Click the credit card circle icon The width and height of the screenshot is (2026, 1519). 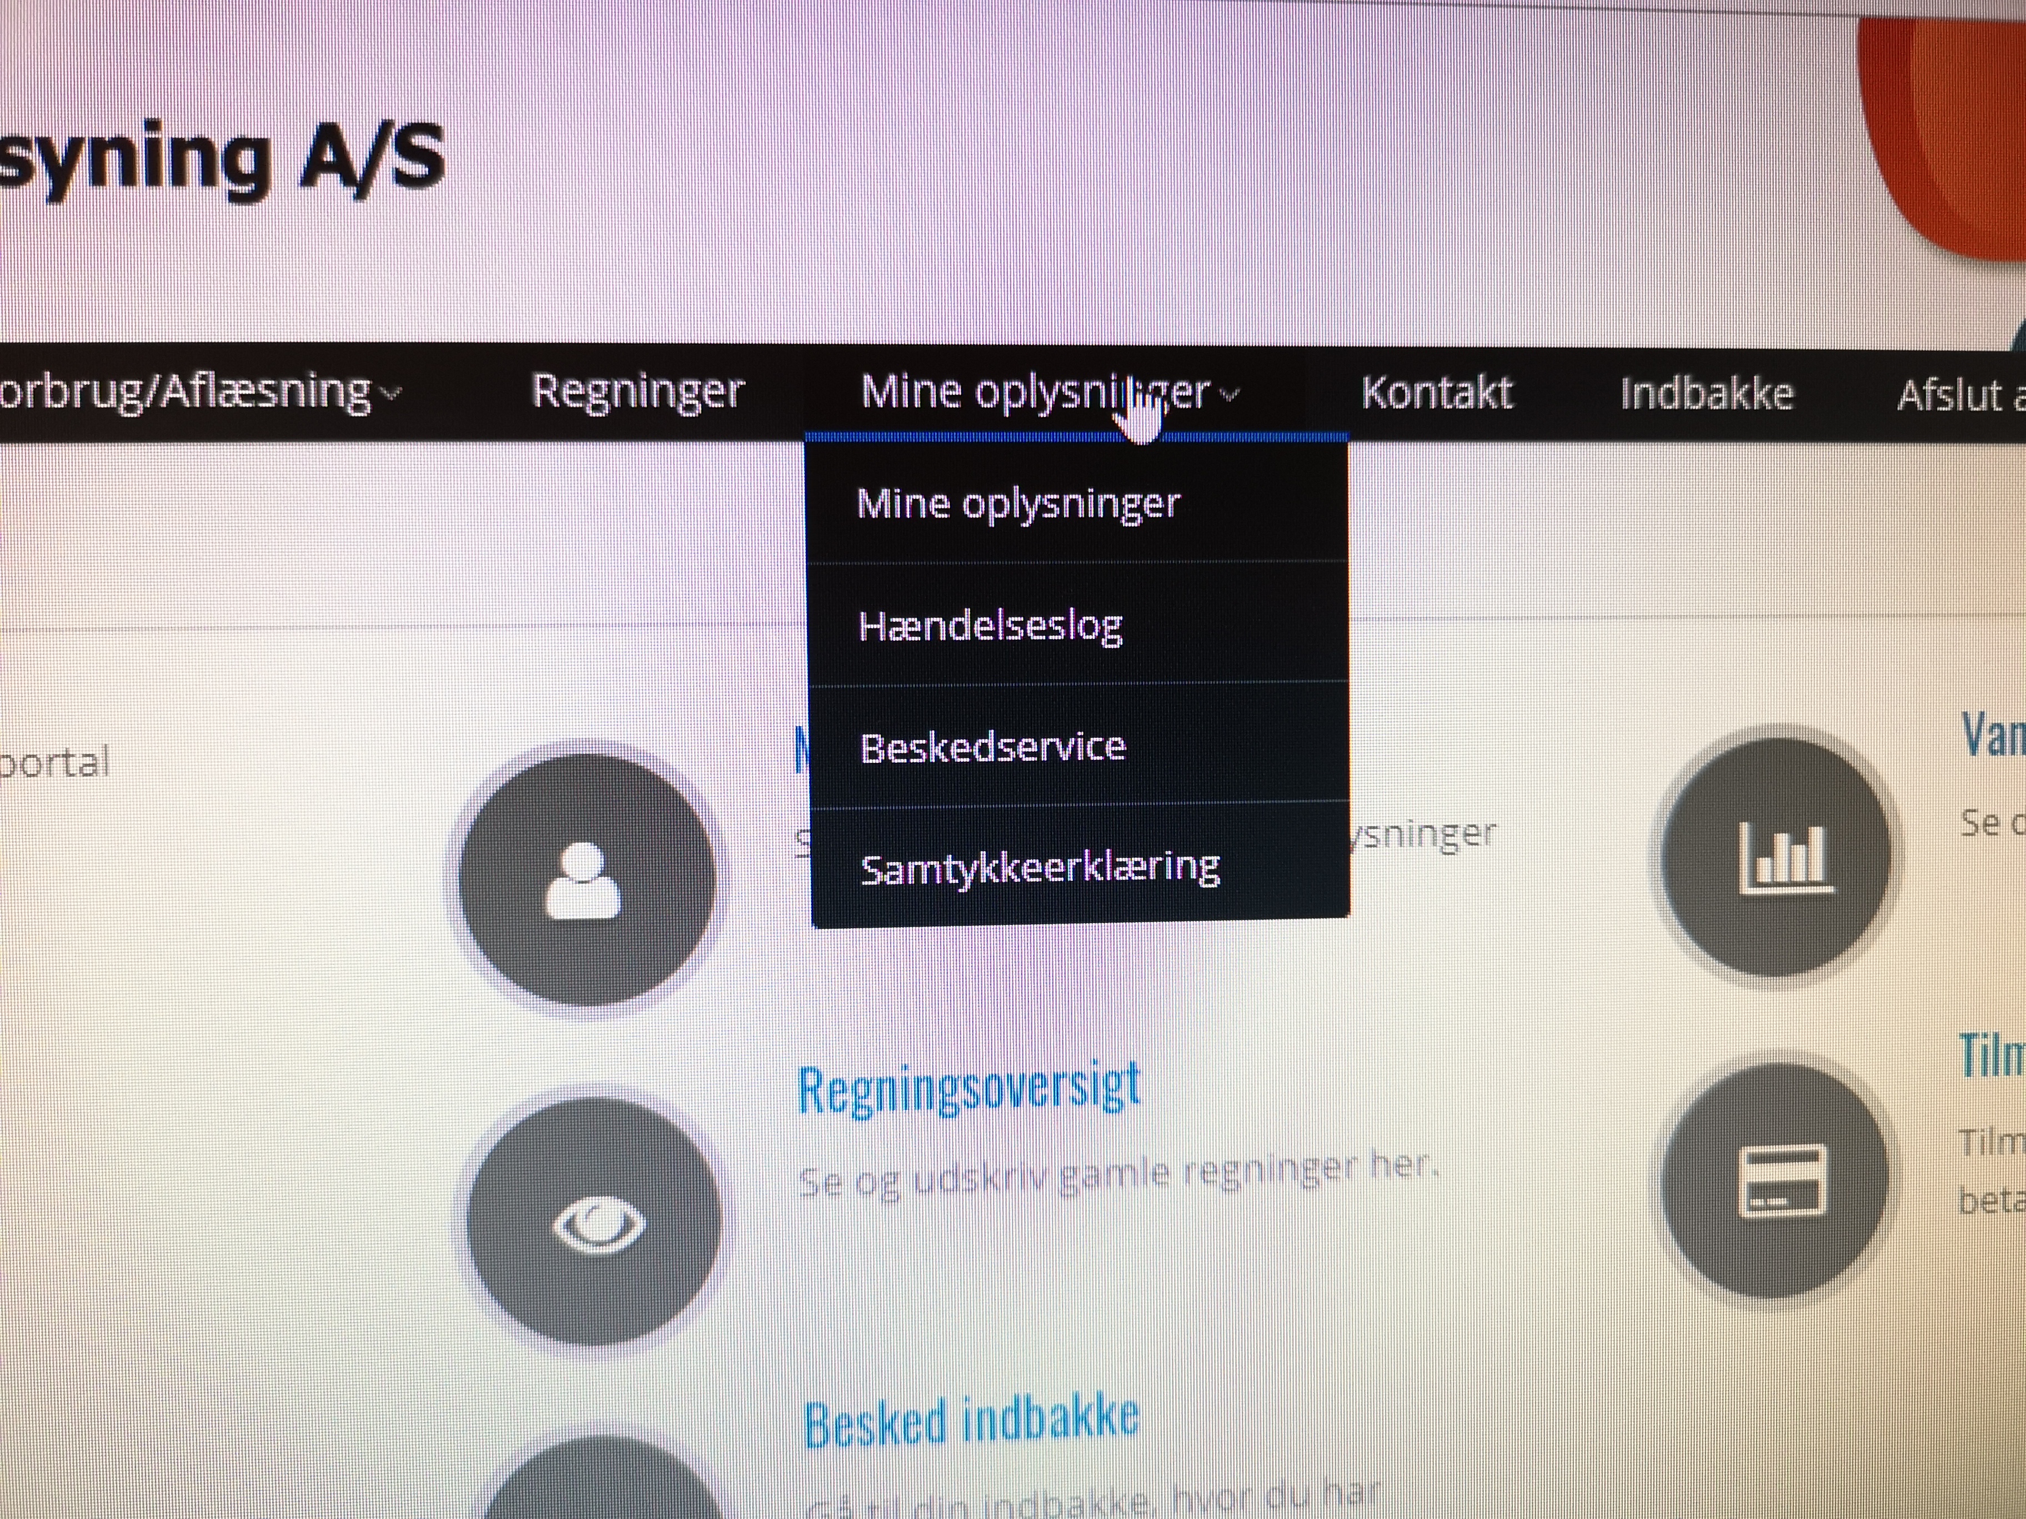coord(1775,1181)
